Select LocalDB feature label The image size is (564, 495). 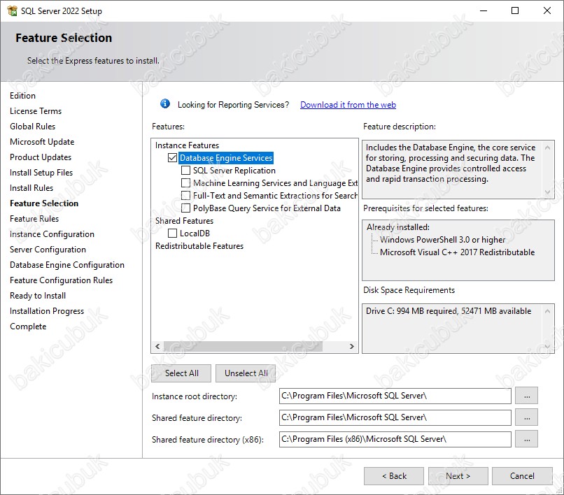pyautogui.click(x=195, y=234)
